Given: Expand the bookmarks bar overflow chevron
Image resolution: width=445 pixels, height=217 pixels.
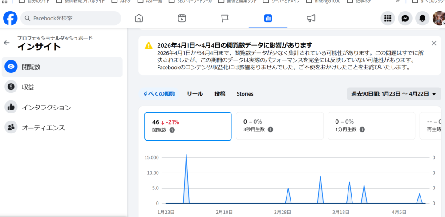Looking at the screenshot, I should [397, 1].
